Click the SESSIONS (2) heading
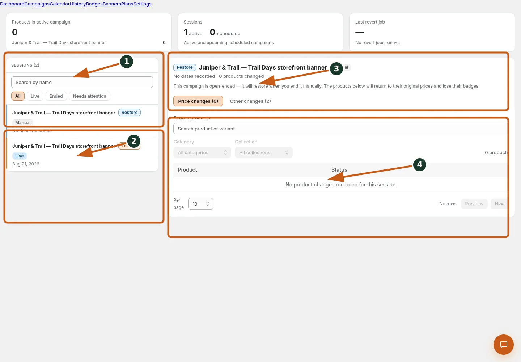The image size is (521, 362). [x=25, y=65]
